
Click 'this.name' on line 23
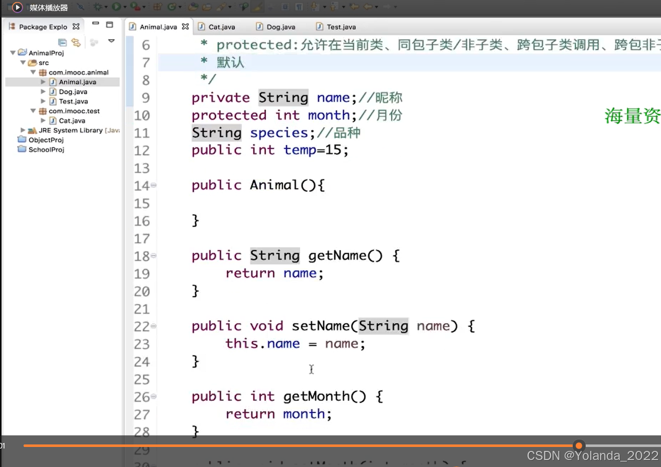tap(262, 344)
